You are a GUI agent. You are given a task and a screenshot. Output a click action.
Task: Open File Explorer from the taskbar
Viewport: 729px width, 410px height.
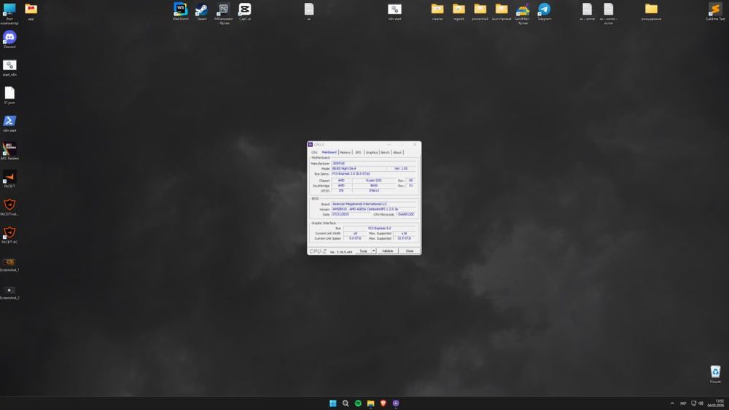click(x=370, y=403)
